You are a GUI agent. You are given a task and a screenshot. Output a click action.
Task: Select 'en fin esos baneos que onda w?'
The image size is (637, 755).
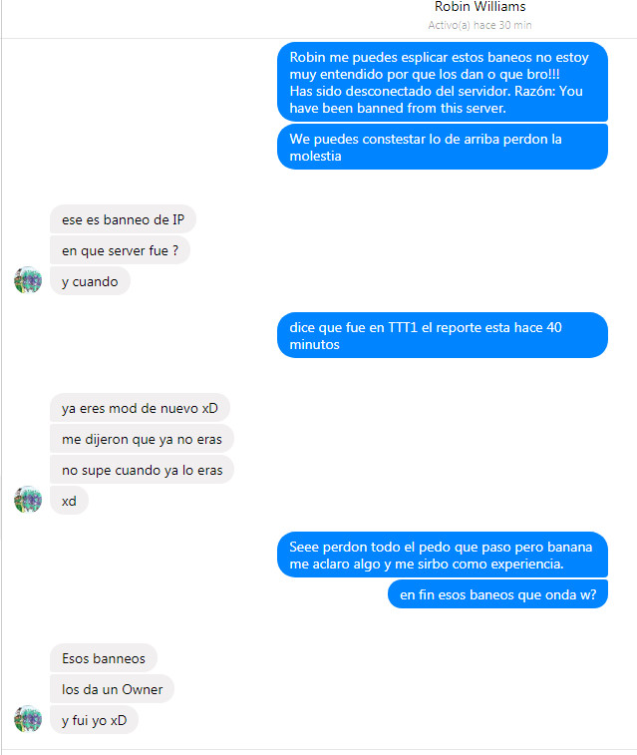[498, 594]
